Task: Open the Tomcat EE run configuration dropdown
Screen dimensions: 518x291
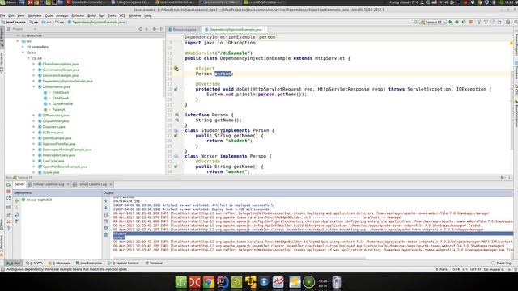Action: coord(433,22)
